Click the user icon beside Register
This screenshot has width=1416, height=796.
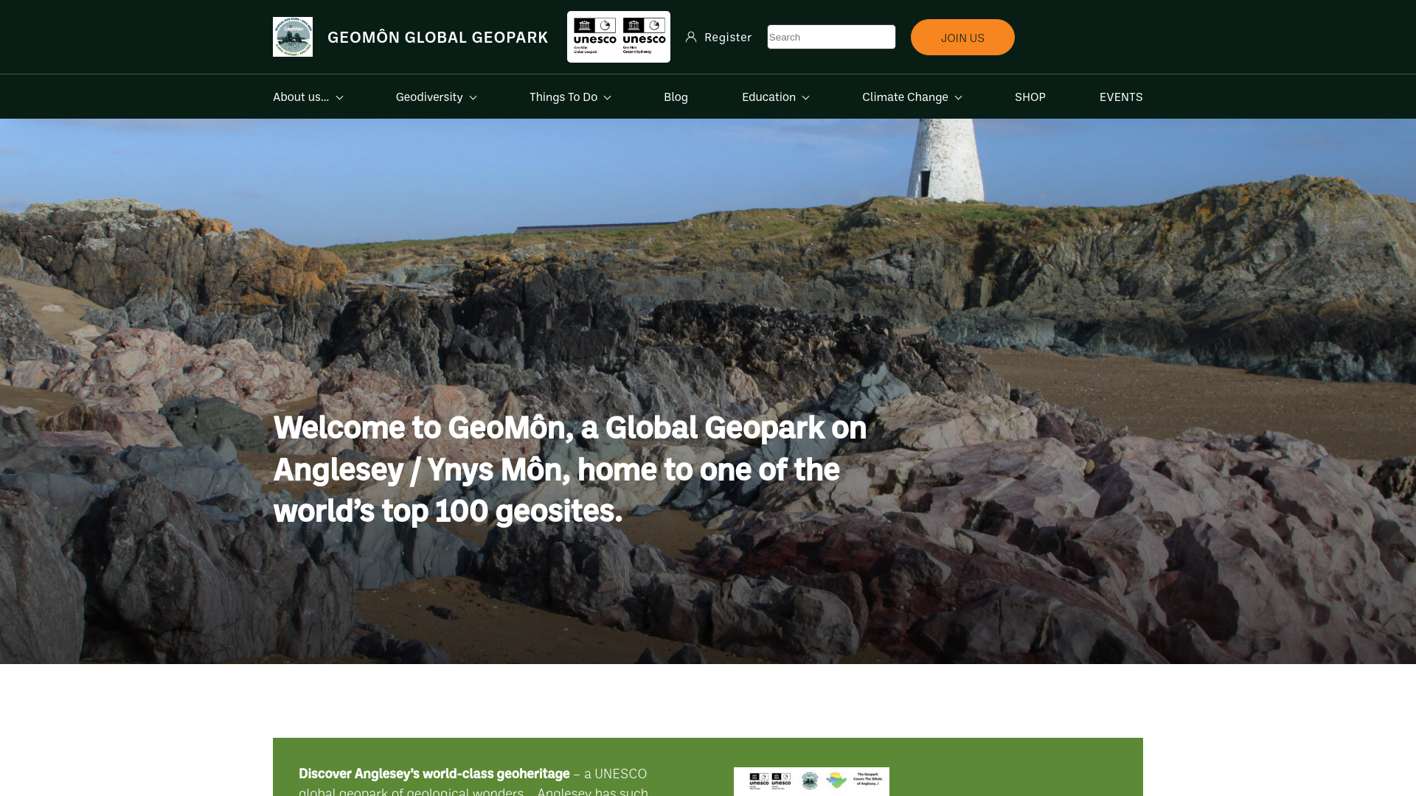[691, 37]
